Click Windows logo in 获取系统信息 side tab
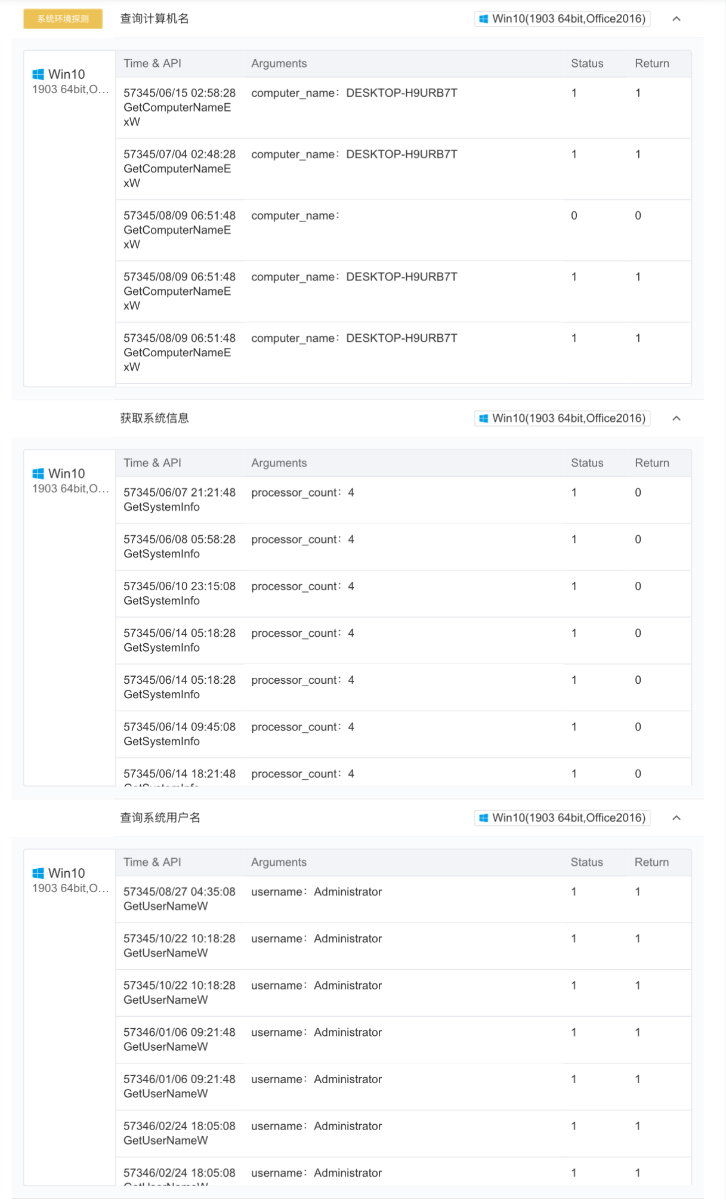This screenshot has height=1200, width=726. tap(38, 474)
